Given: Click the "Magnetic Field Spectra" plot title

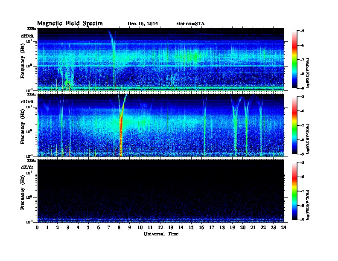Looking at the screenshot, I should coord(70,23).
